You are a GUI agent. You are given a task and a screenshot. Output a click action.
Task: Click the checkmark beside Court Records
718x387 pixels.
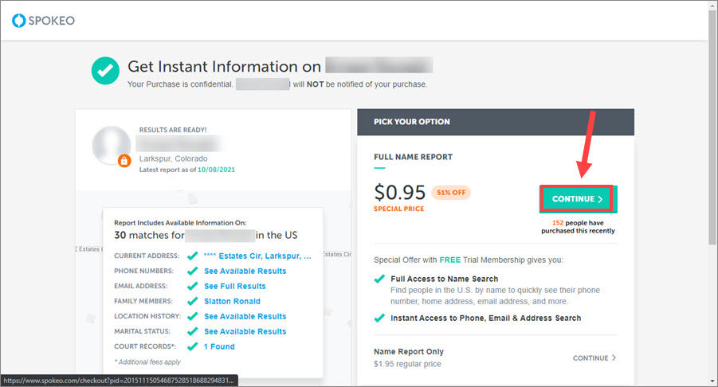click(192, 346)
